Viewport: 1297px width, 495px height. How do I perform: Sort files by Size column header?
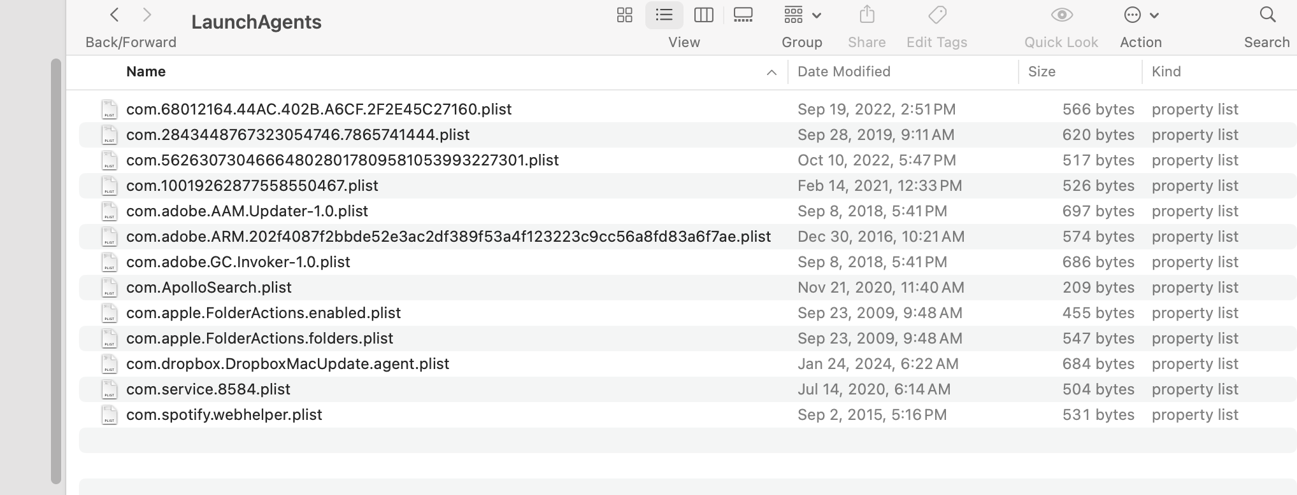pyautogui.click(x=1042, y=72)
